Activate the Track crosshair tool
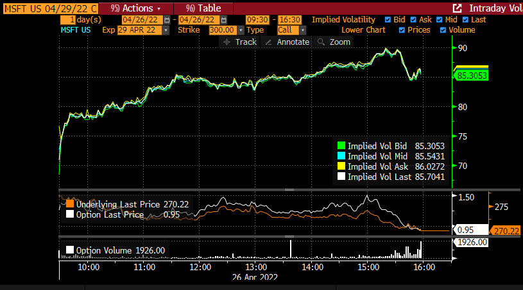 pos(240,42)
